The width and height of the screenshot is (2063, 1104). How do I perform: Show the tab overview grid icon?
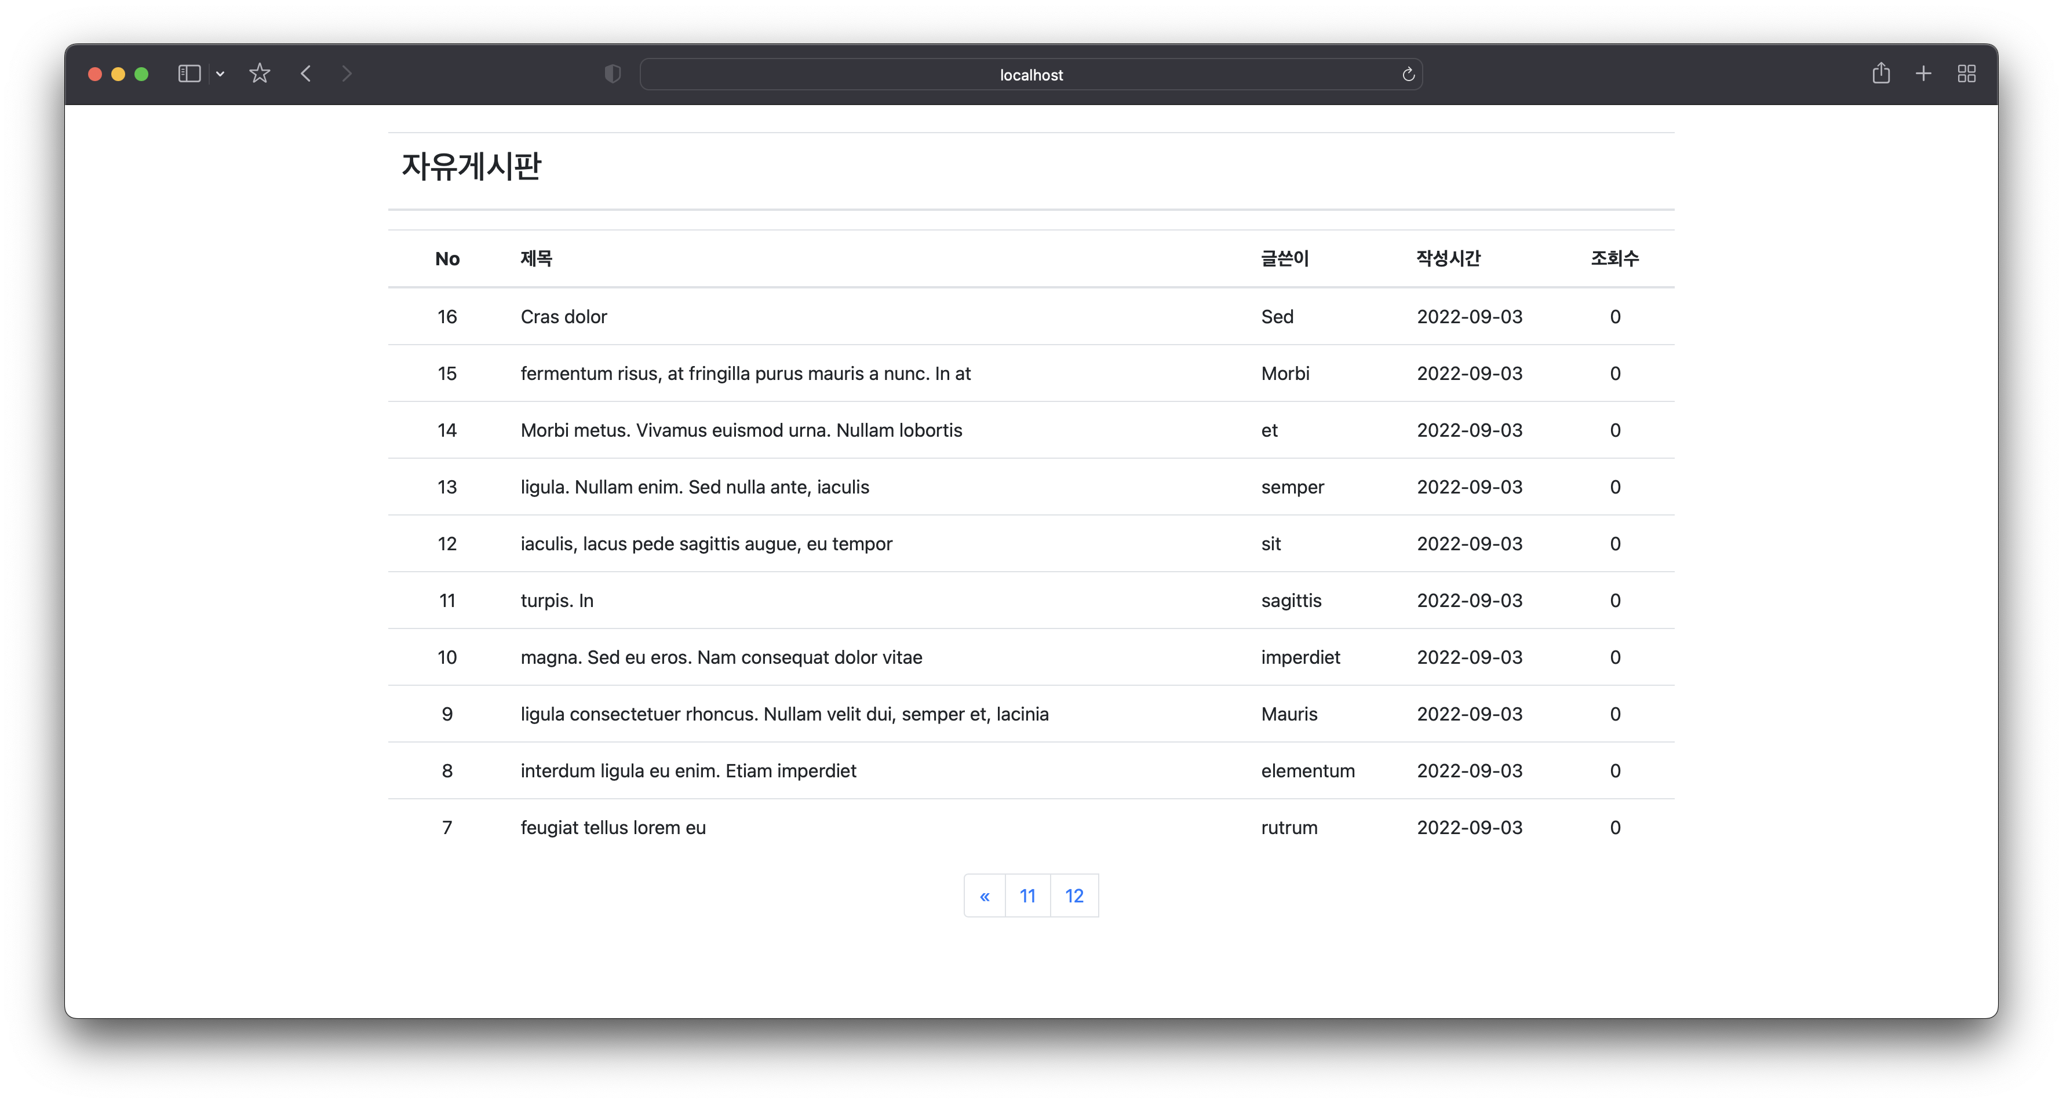(1967, 74)
